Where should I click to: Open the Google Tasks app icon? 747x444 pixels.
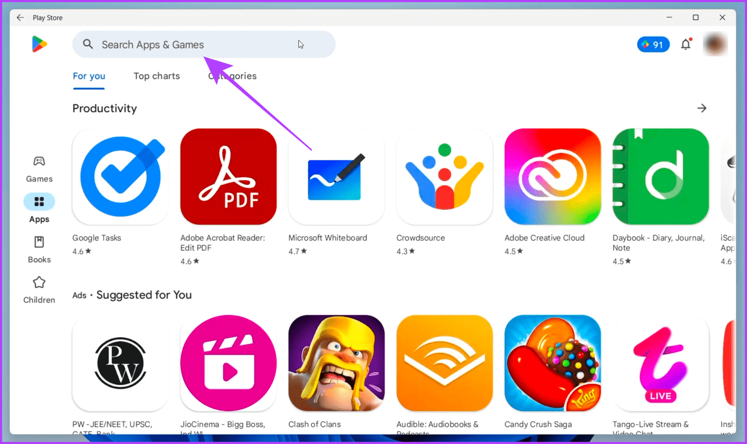pos(120,177)
